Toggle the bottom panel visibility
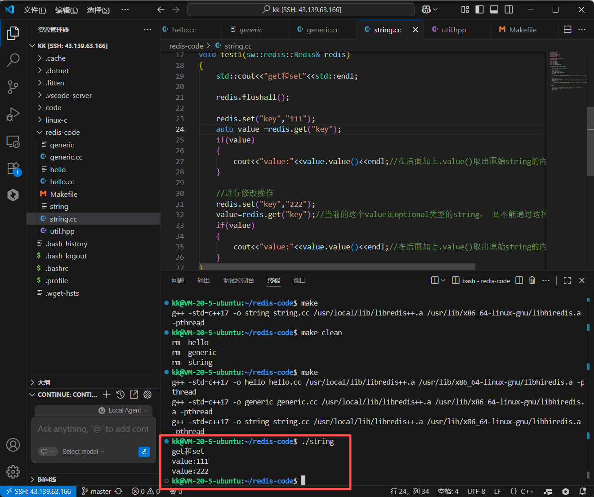Viewport: 594px width, 497px height. click(x=494, y=9)
